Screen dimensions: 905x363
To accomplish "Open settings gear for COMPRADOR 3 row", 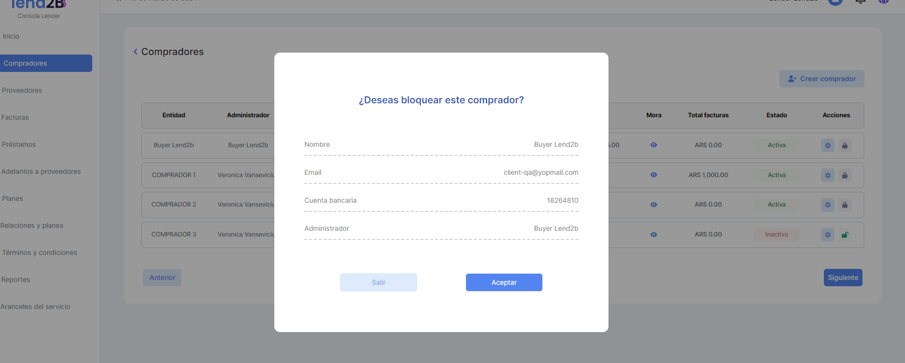I will (828, 235).
